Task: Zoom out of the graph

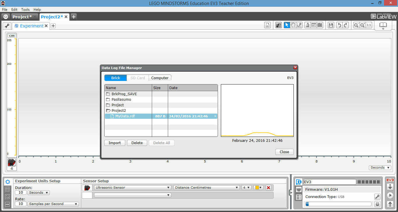Action: tap(356, 25)
